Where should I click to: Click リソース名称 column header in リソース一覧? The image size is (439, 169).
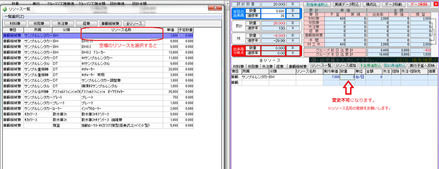point(122,30)
